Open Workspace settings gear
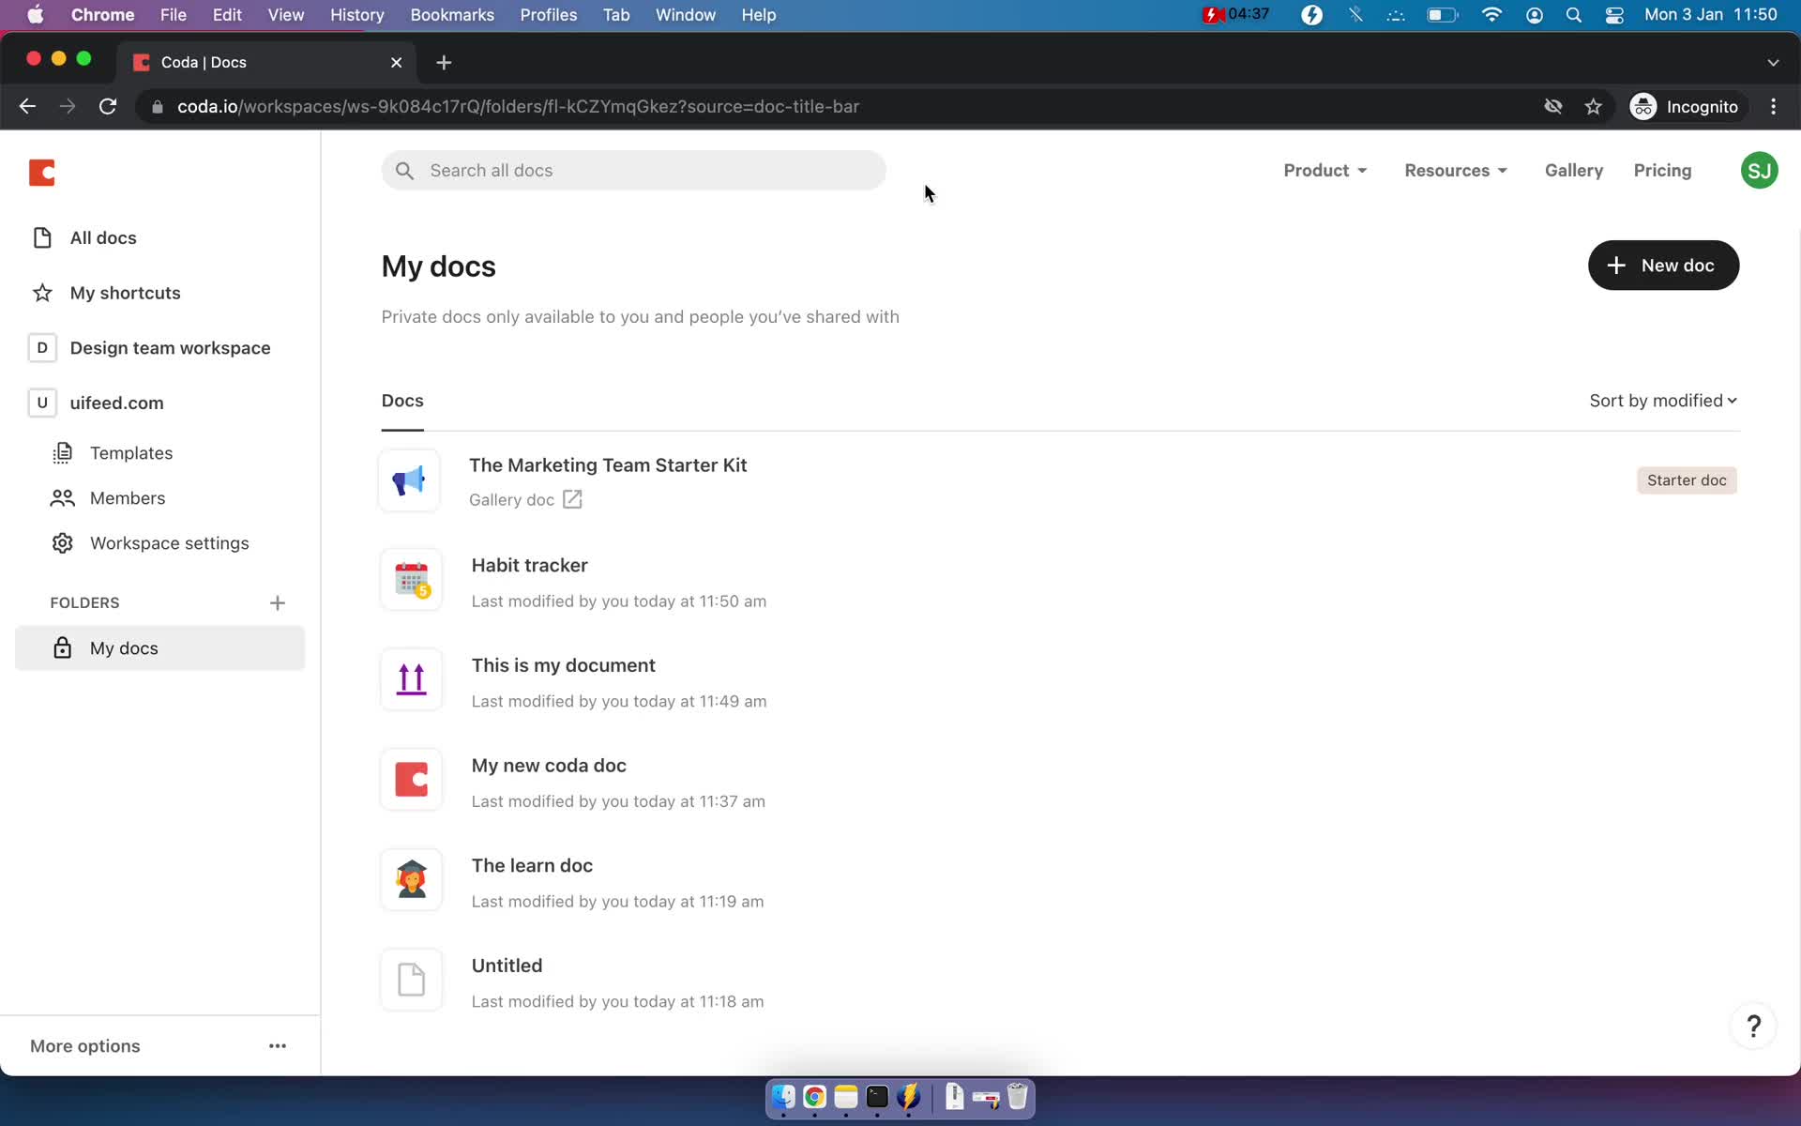 (x=63, y=543)
